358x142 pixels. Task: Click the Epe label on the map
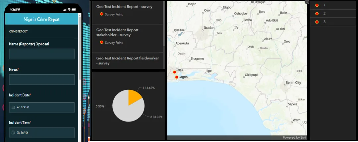point(209,71)
